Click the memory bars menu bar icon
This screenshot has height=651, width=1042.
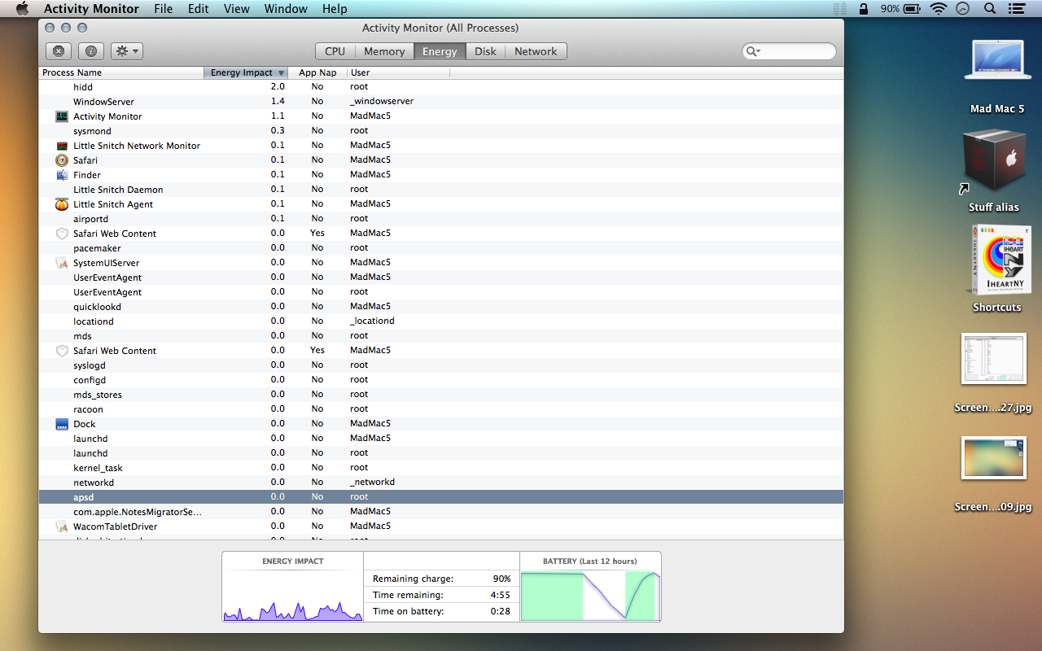[x=840, y=9]
